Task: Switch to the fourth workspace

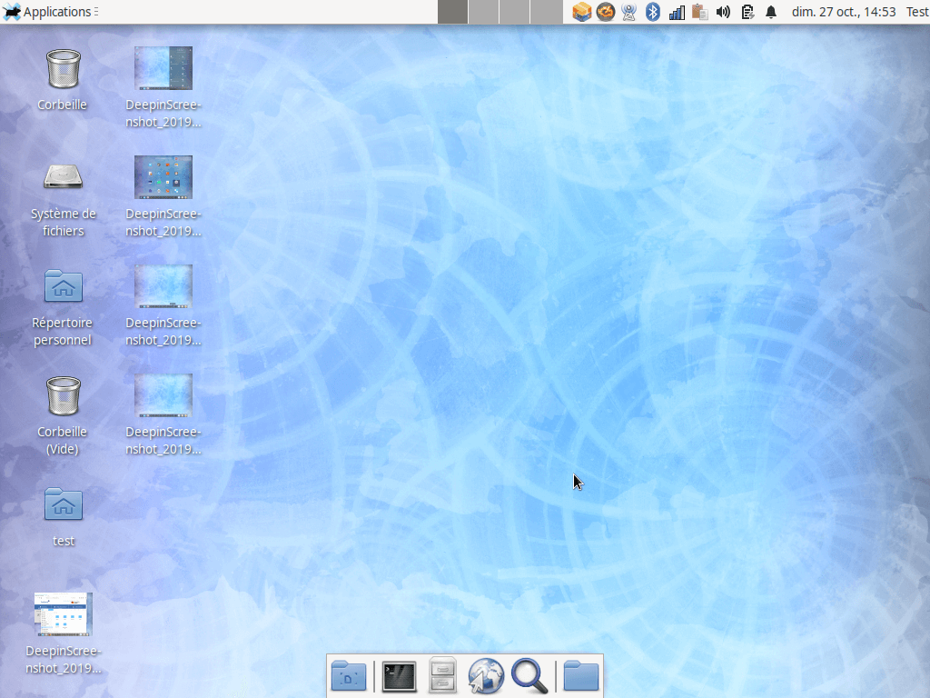Action: coord(546,12)
